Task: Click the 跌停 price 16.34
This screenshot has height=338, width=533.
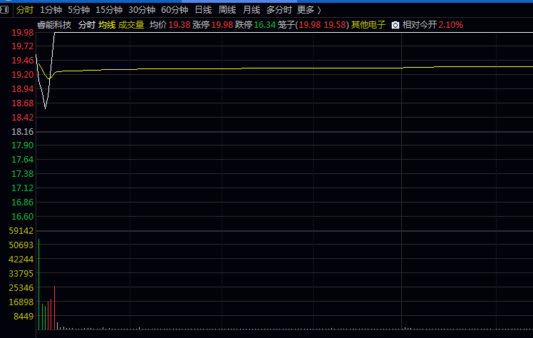Action: [264, 25]
